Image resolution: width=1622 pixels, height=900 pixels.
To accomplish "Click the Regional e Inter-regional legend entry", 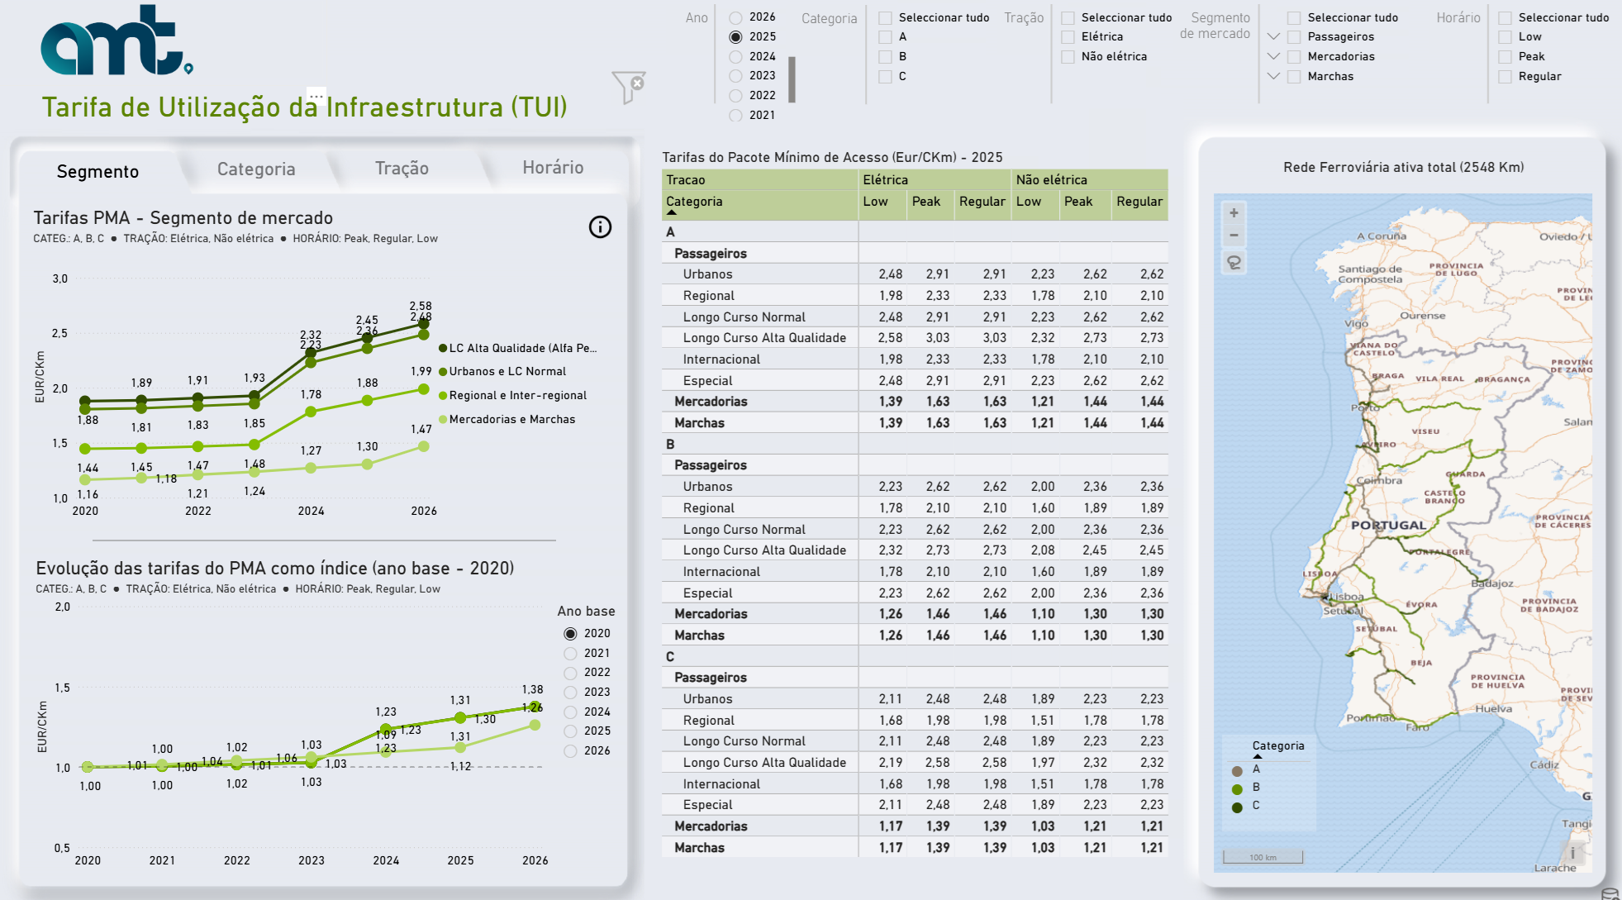I will pos(513,396).
